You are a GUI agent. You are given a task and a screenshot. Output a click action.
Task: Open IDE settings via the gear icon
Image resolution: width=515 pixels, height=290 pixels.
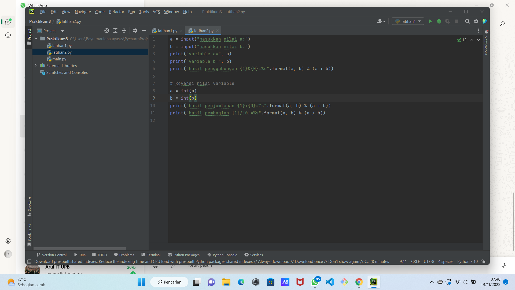point(477,21)
